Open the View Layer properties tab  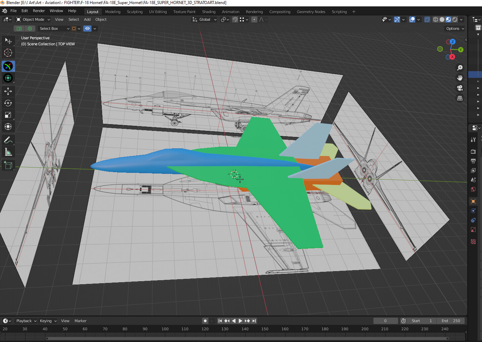(473, 170)
